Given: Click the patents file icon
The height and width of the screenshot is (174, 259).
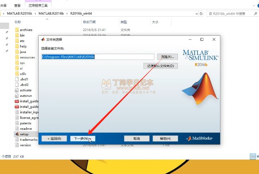Looking at the screenshot, I should coord(17,123).
